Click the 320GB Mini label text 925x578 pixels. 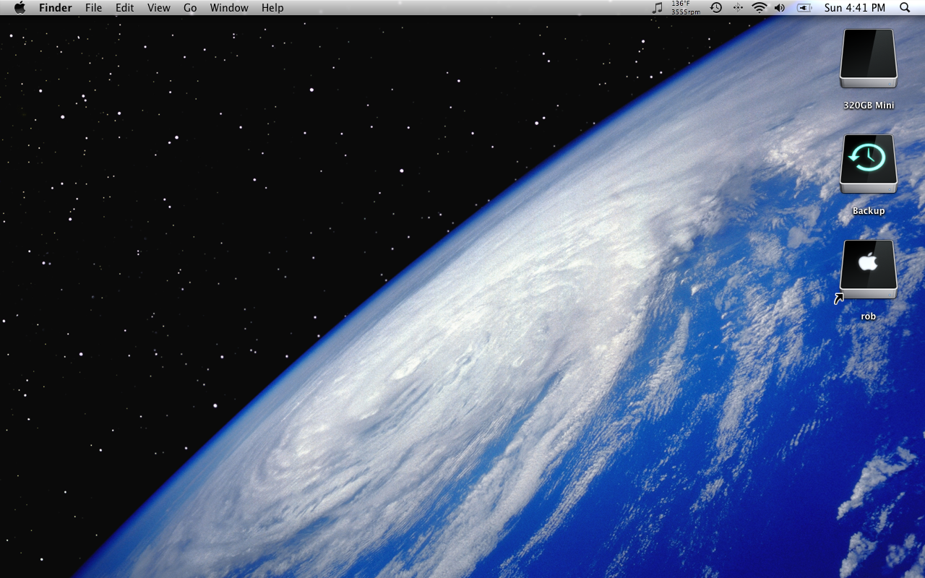tap(869, 105)
